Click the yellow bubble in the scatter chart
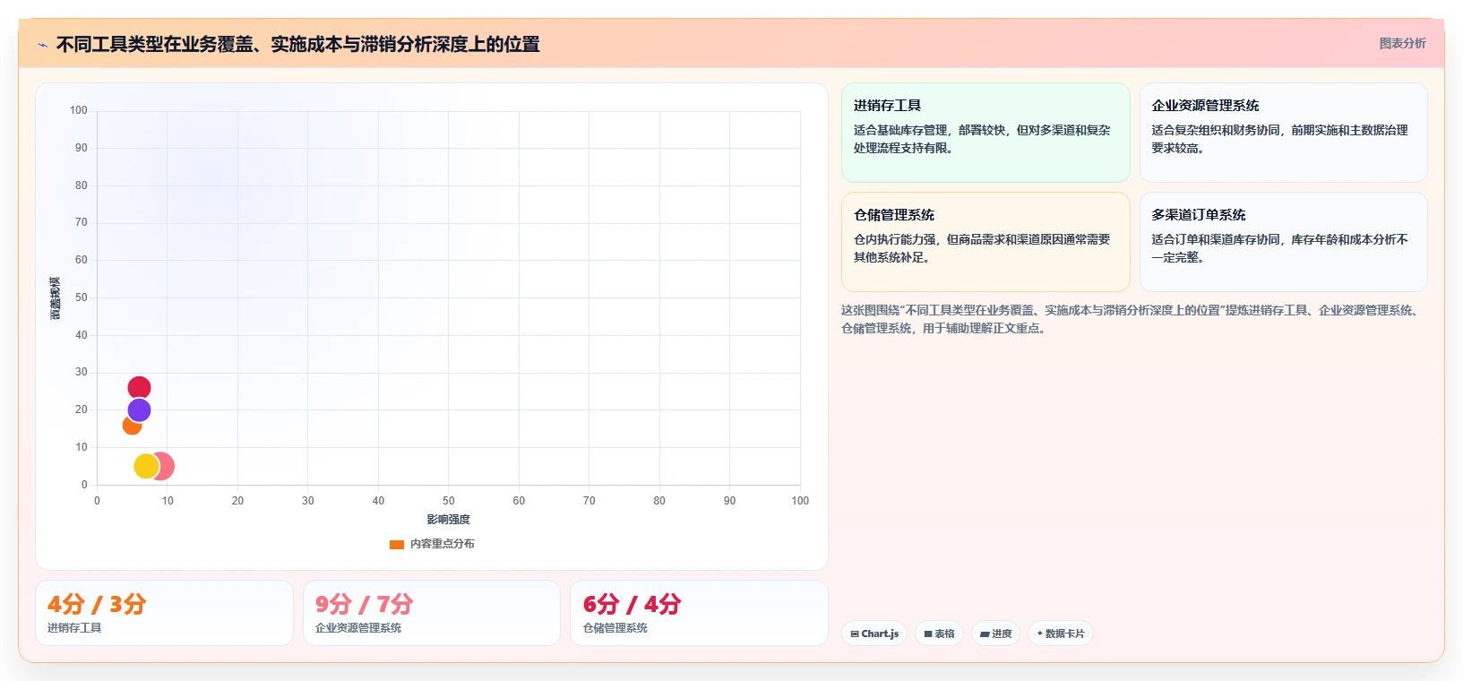The width and height of the screenshot is (1463, 681). [x=146, y=466]
